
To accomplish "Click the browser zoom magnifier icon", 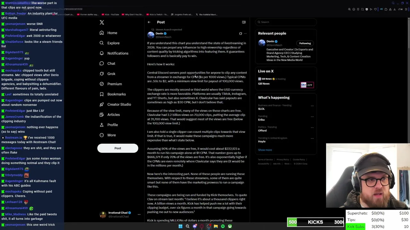I will coord(349,9).
